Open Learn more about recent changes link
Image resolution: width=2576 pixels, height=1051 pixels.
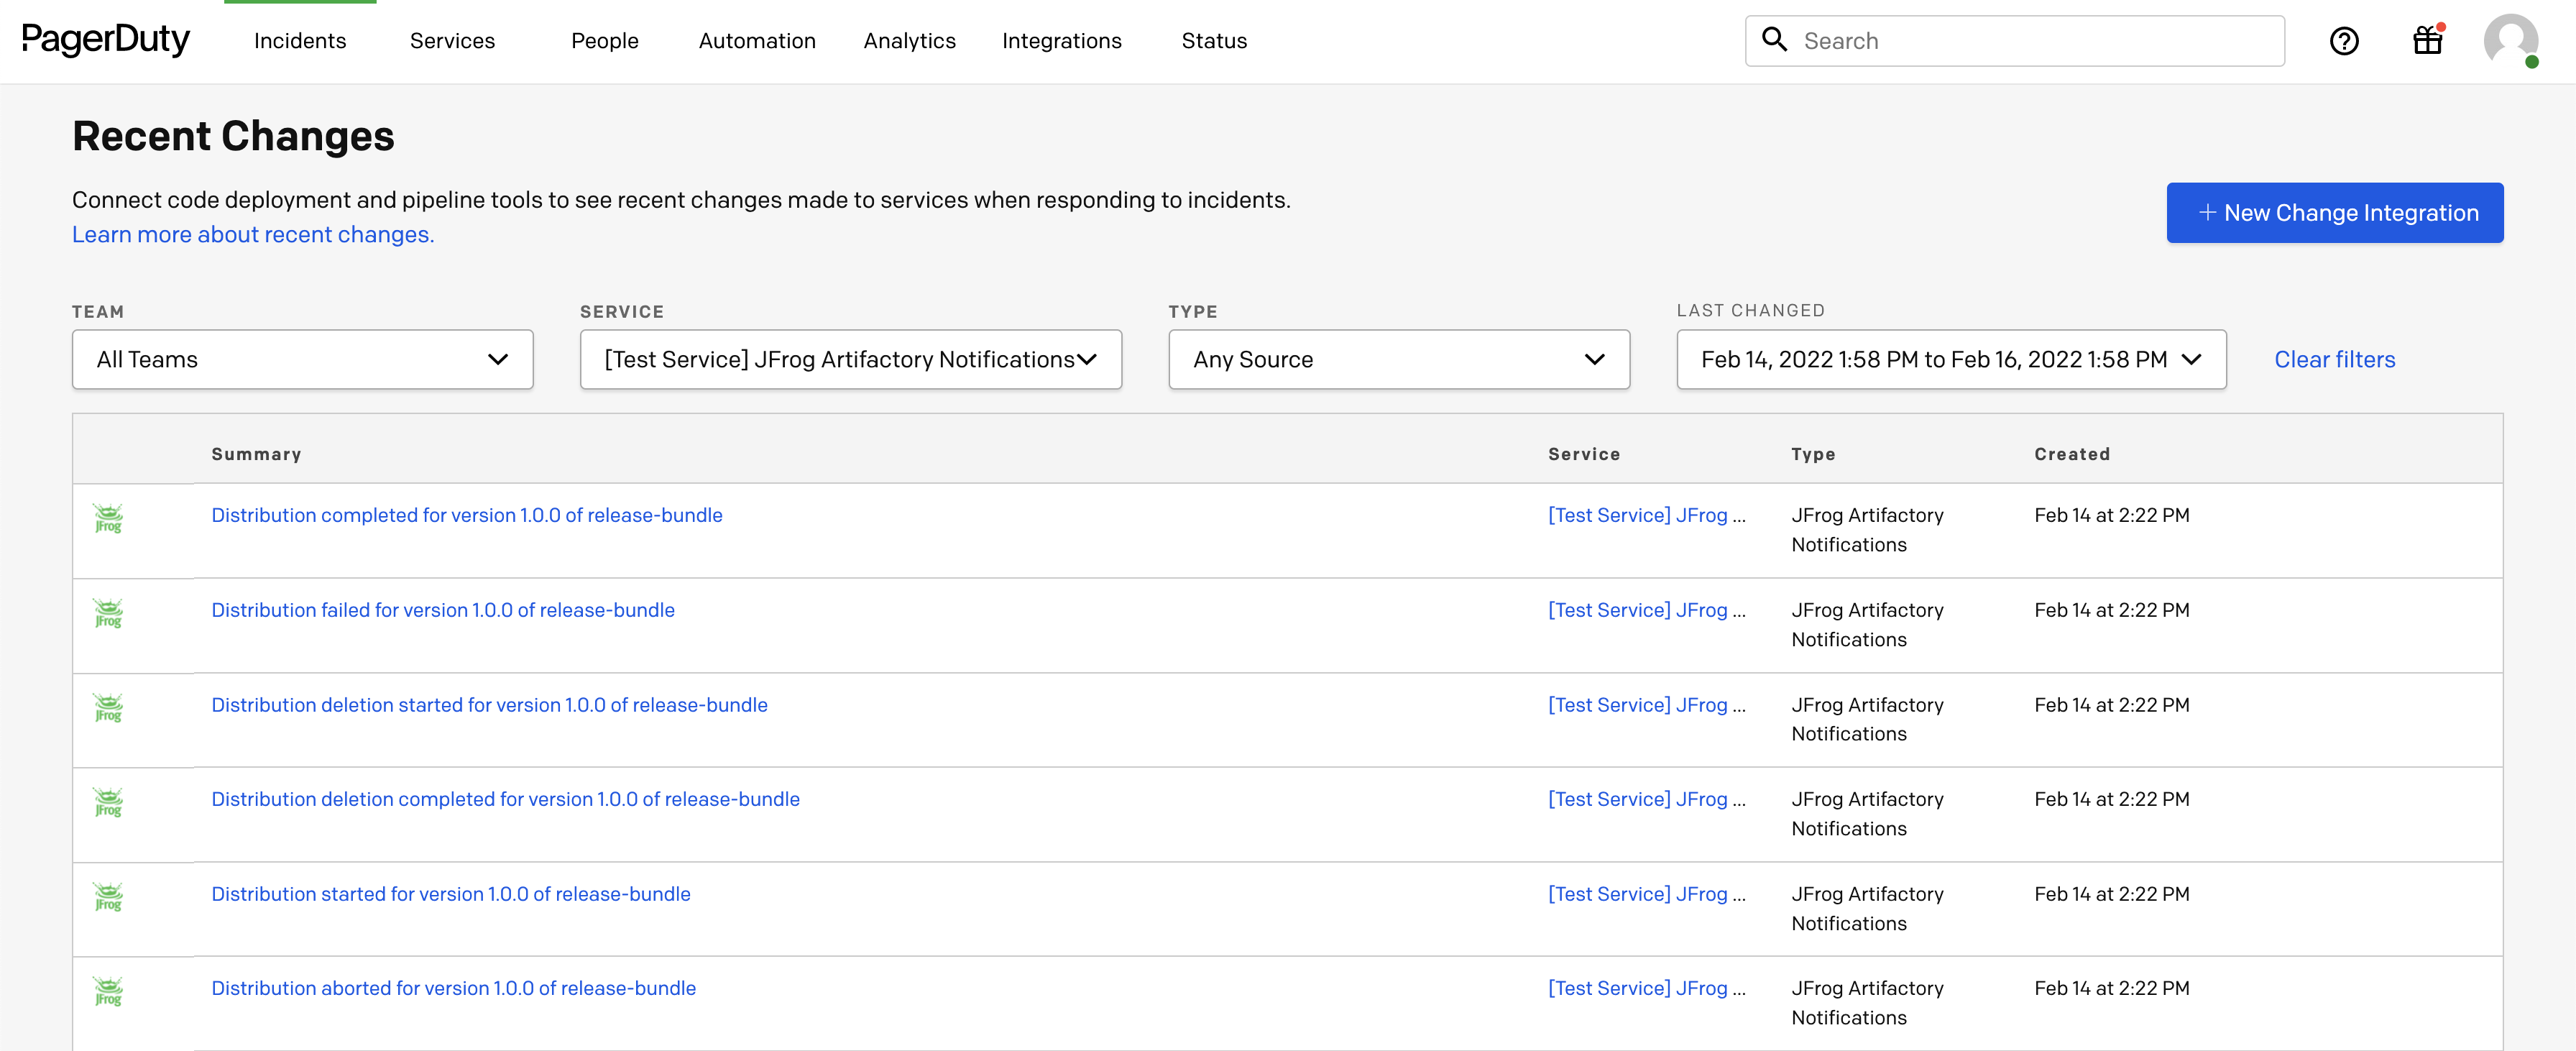coord(253,234)
